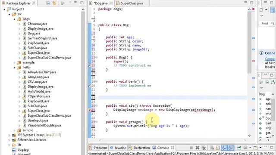Image resolution: width=276 pixels, height=155 pixels.
Task: Toggle Link with Editor in Package Explorer
Action: click(x=54, y=3)
